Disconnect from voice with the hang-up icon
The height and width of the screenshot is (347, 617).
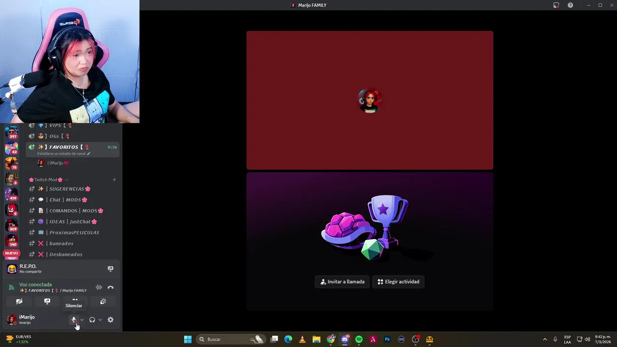(x=110, y=287)
